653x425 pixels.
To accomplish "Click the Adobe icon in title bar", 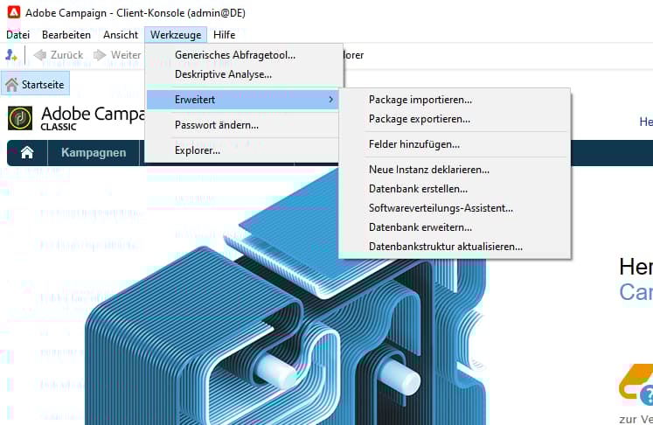I will point(14,12).
